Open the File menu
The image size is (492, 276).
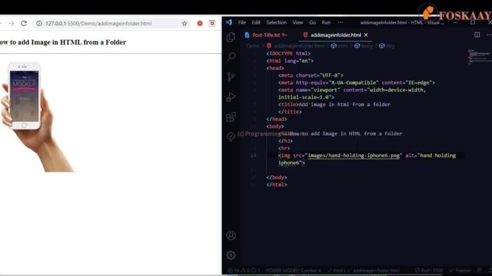[242, 22]
